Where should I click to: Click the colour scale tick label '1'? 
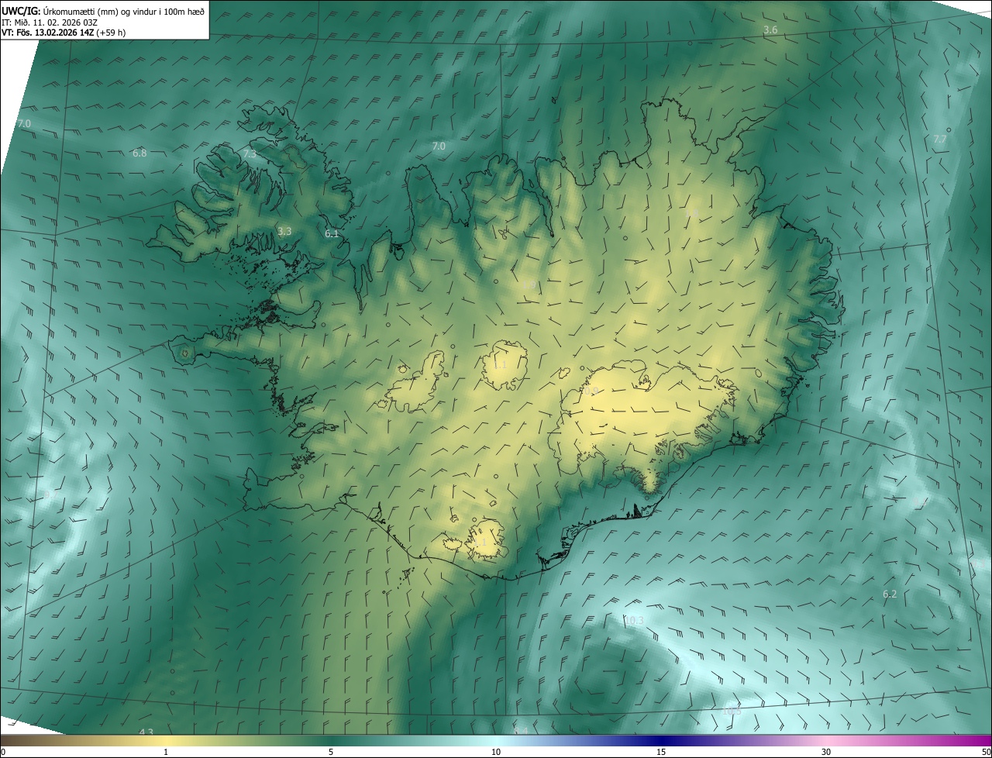[166, 752]
